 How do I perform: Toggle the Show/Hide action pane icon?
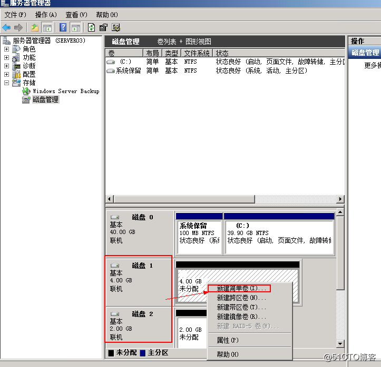75,28
